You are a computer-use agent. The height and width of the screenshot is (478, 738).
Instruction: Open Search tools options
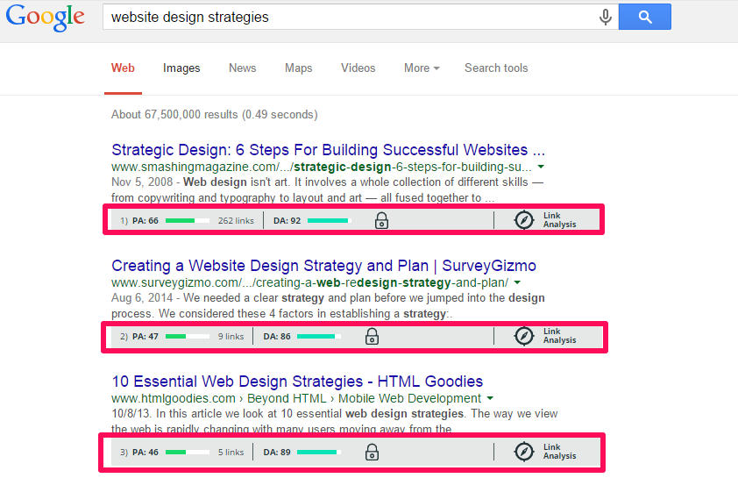496,68
